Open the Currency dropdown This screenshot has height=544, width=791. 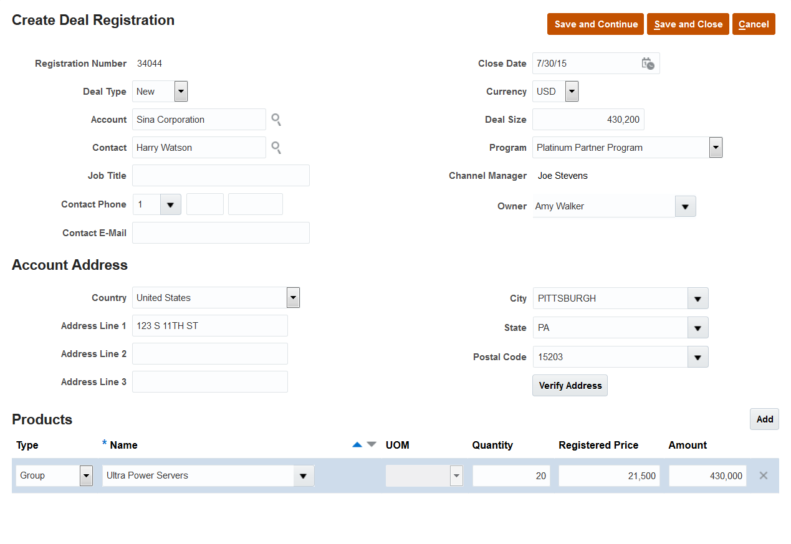(572, 92)
